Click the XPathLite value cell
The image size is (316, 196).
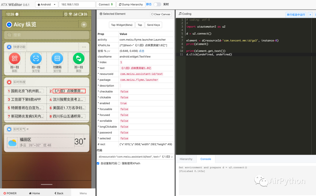(x=147, y=45)
